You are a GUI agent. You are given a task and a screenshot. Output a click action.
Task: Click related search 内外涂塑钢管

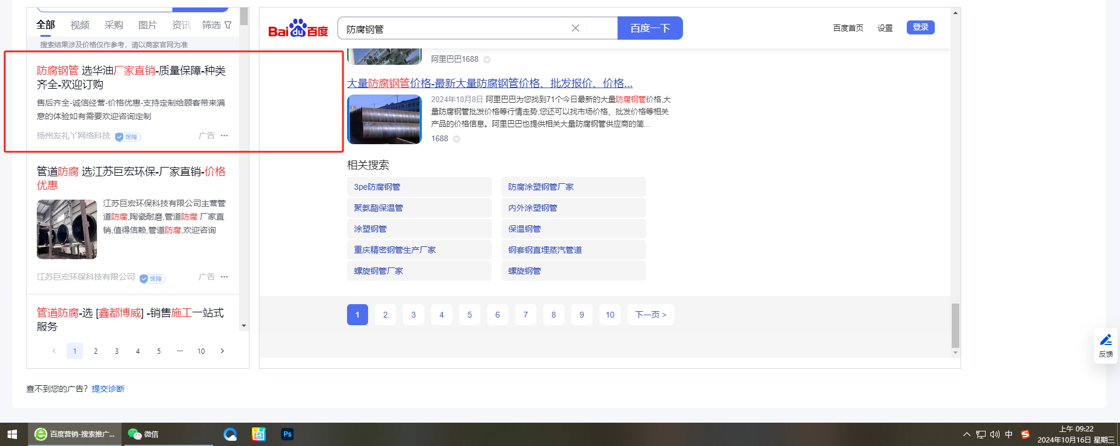click(x=574, y=208)
